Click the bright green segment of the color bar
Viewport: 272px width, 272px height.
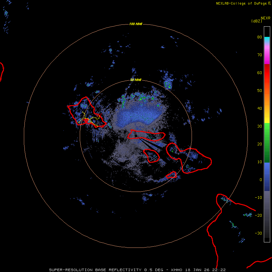coord(267,129)
